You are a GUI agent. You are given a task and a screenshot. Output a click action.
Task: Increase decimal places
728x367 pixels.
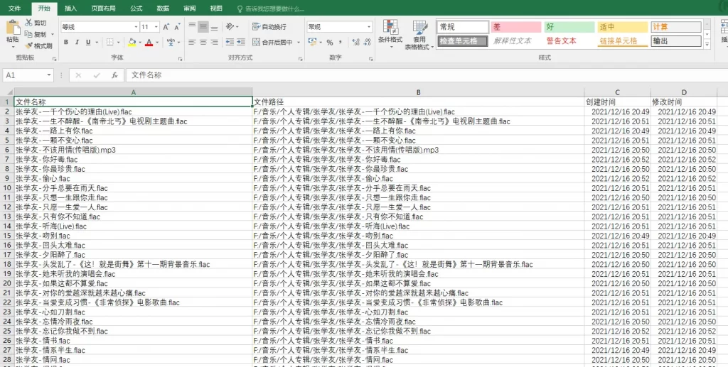[356, 42]
